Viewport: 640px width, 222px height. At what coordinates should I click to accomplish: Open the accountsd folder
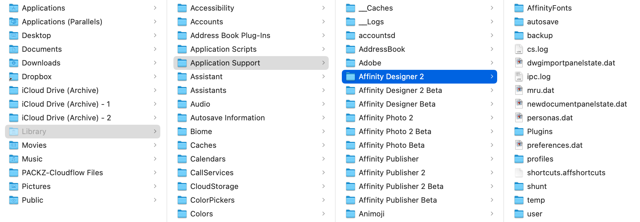[x=419, y=36]
